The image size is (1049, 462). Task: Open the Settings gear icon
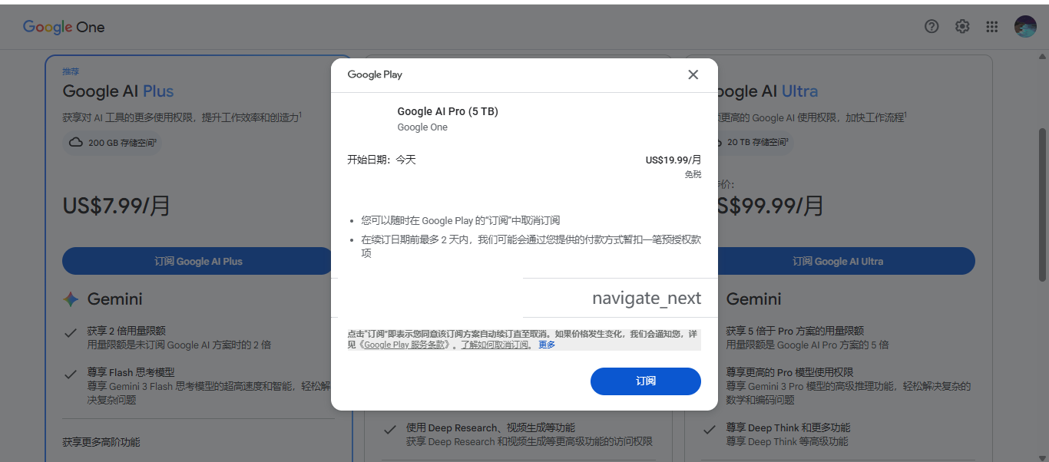pos(962,27)
